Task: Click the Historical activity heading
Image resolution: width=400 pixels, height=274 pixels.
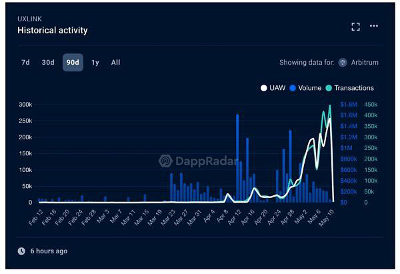Action: tap(52, 30)
